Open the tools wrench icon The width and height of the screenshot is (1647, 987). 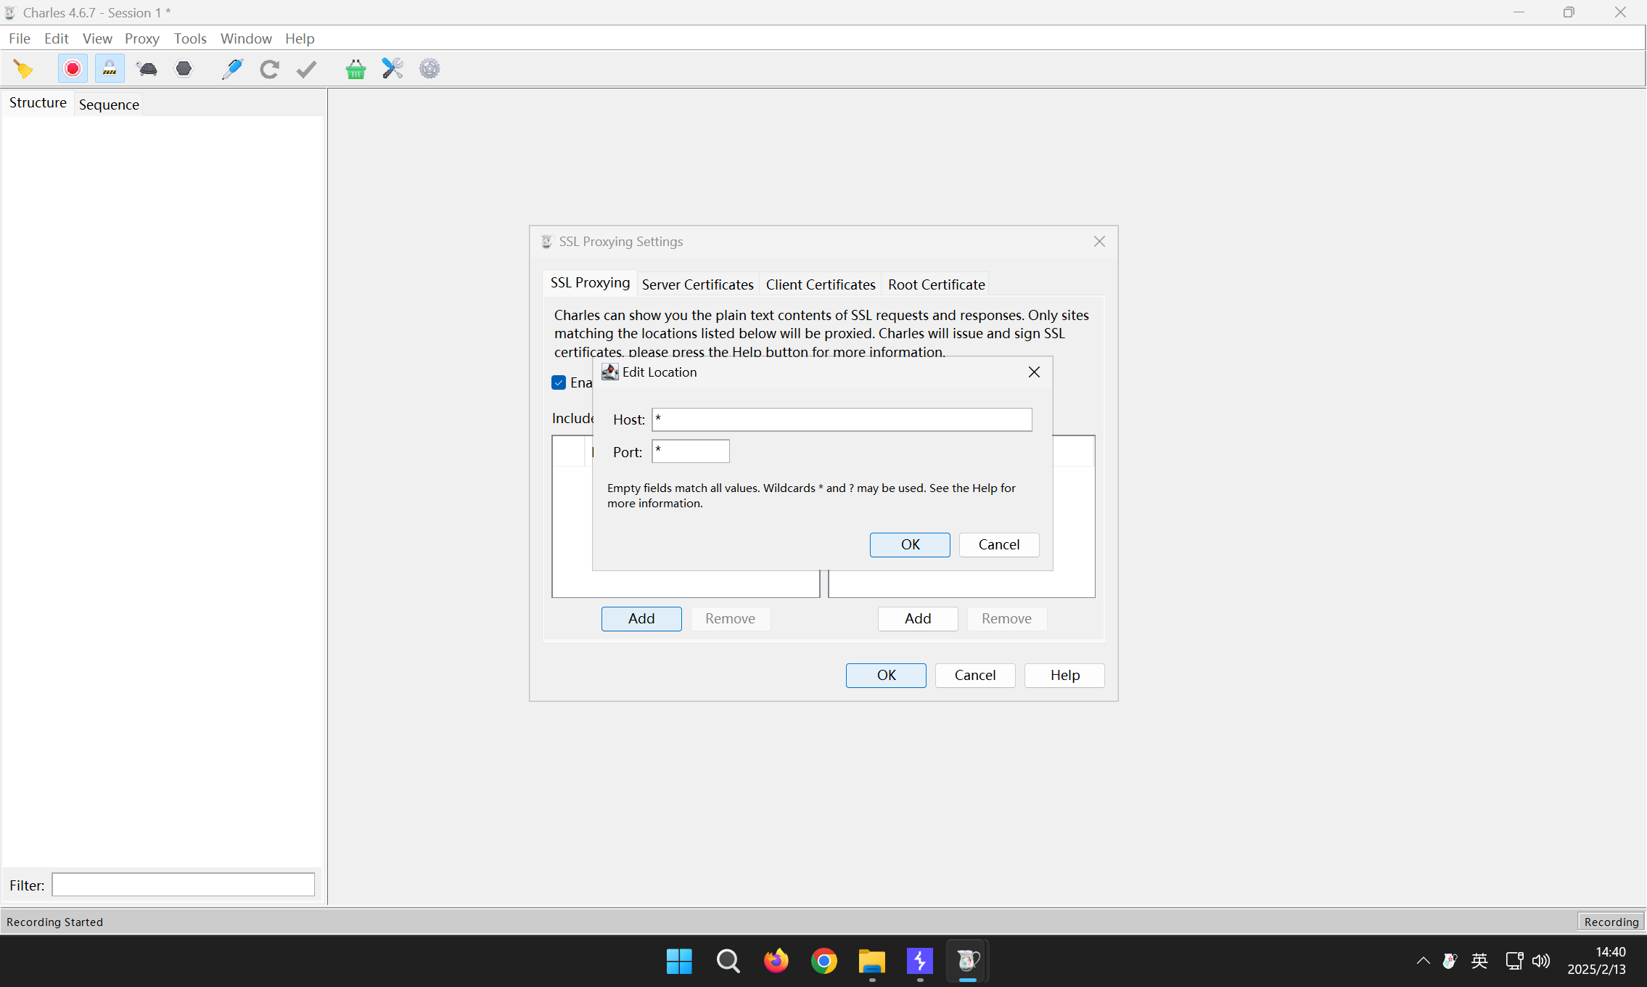[393, 69]
